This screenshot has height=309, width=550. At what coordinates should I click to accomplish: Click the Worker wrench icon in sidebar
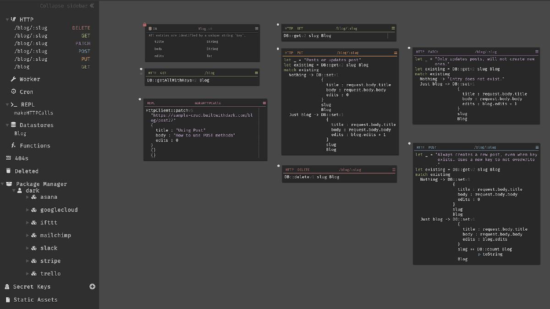point(13,79)
